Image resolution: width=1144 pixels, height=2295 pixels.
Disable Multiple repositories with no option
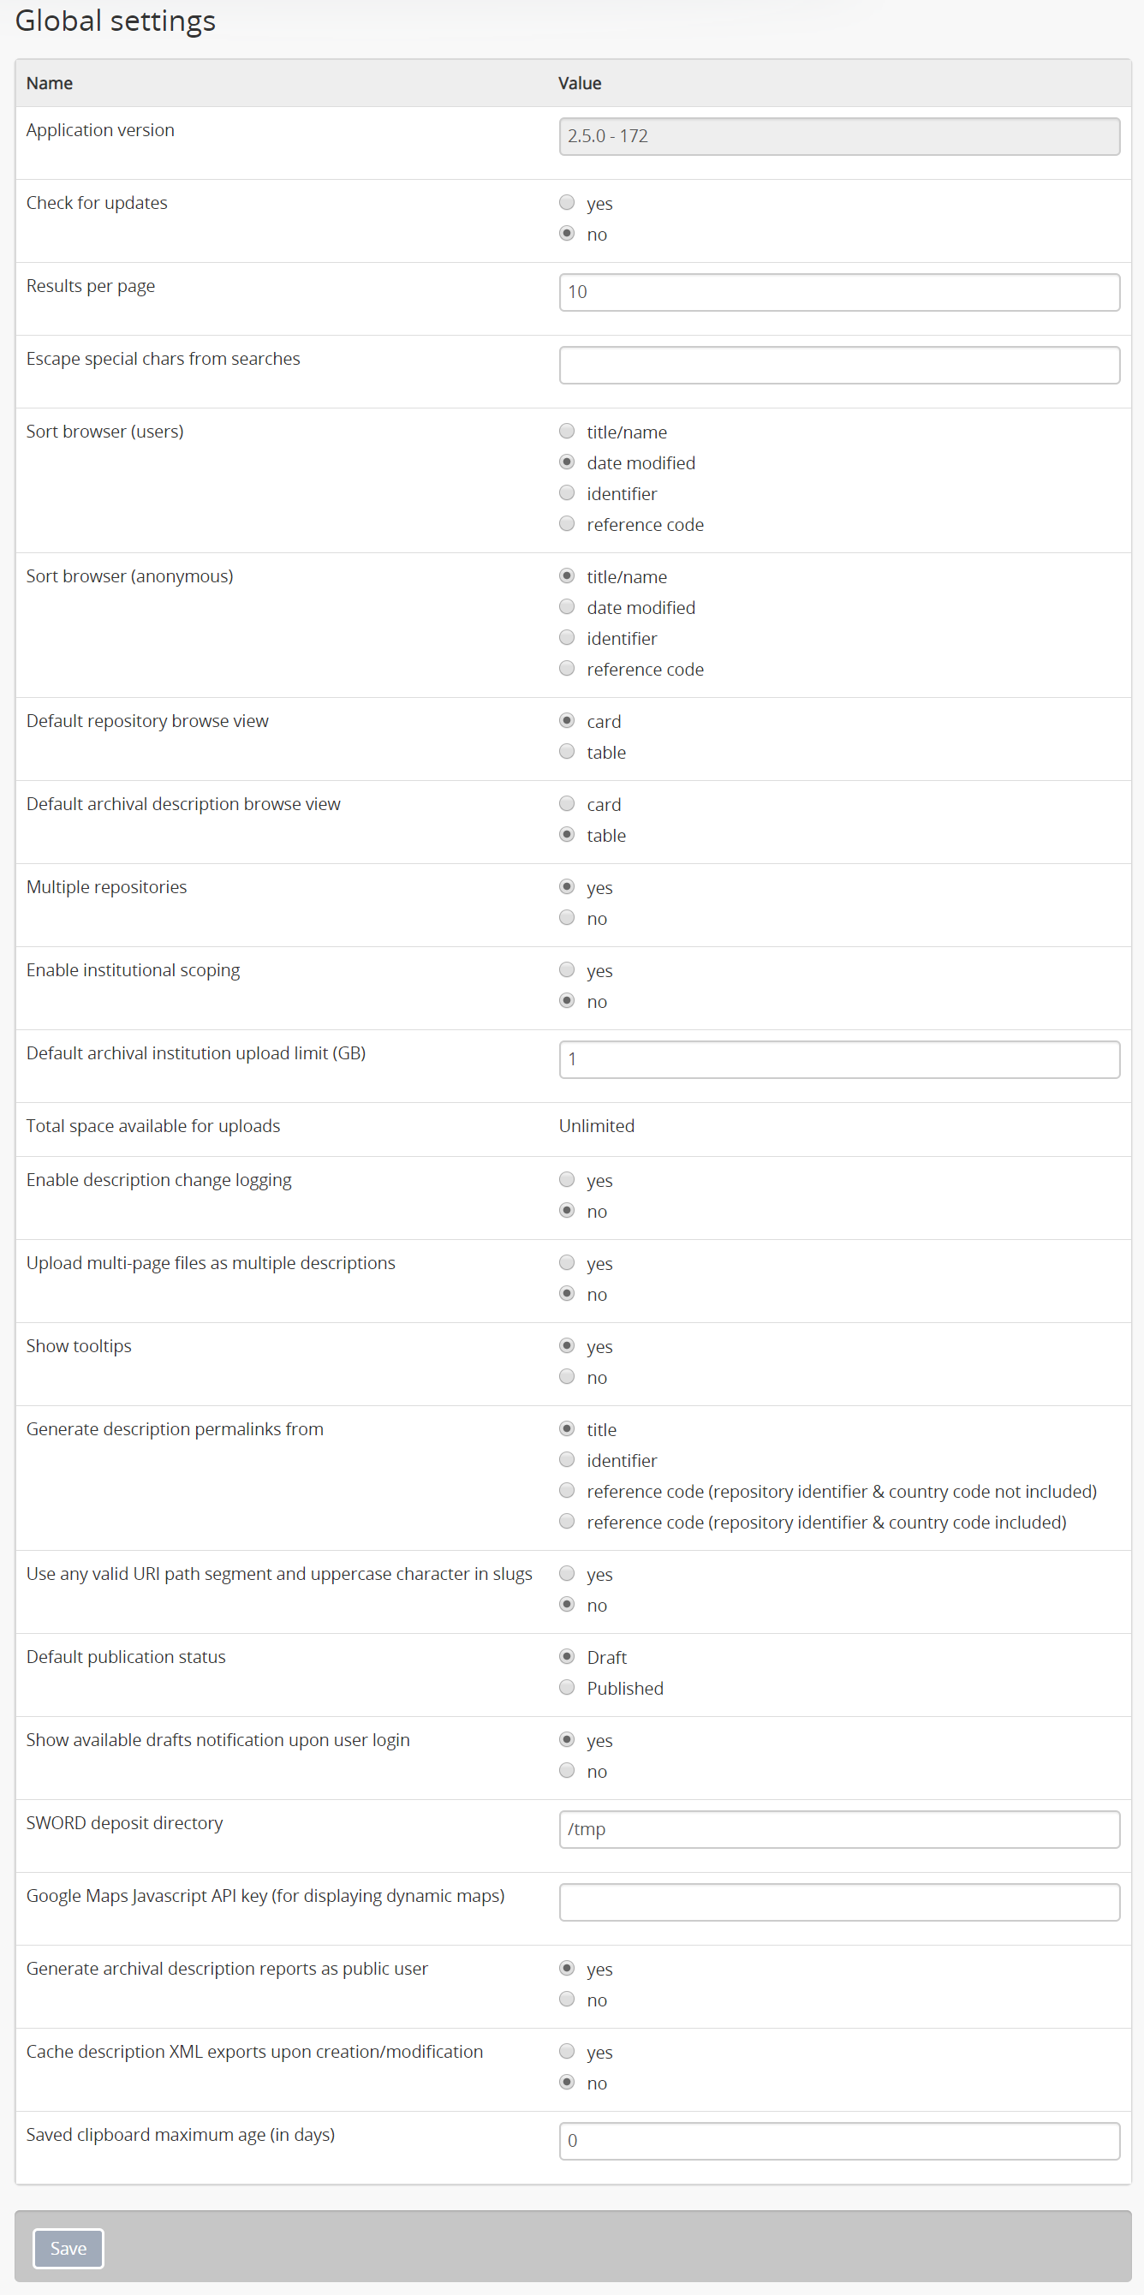tap(567, 918)
